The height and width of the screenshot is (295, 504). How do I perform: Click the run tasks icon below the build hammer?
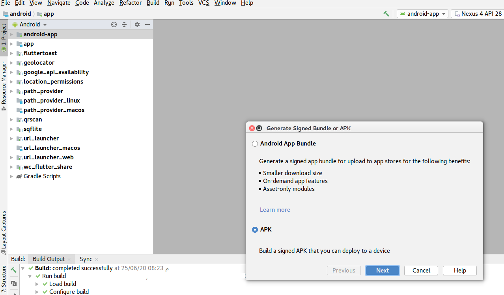pyautogui.click(x=13, y=284)
